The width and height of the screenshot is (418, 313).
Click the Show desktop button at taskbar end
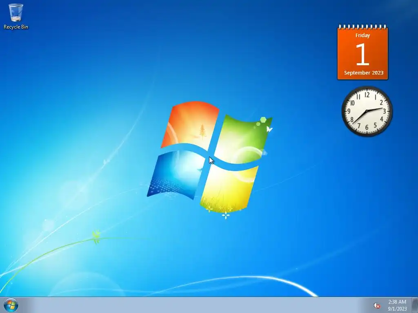pos(415,305)
